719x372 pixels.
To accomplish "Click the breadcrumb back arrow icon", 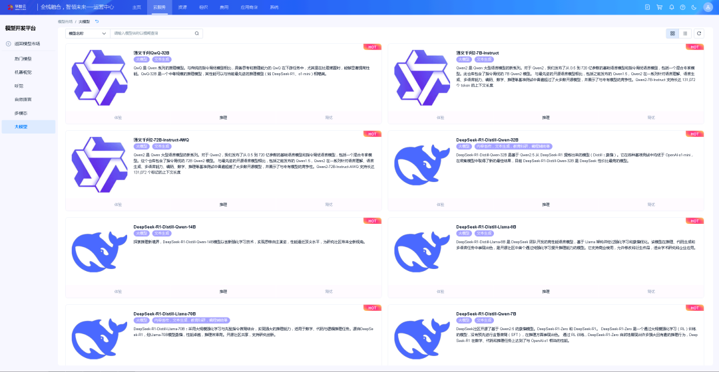I will 97,21.
